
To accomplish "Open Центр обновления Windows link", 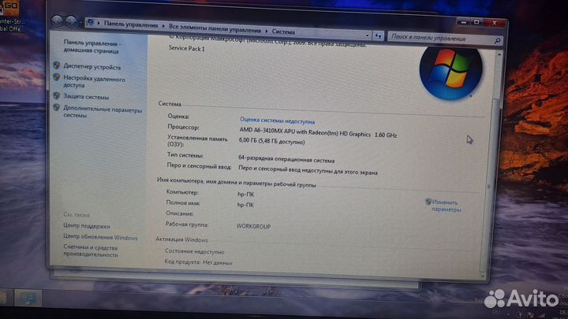I will tap(100, 236).
